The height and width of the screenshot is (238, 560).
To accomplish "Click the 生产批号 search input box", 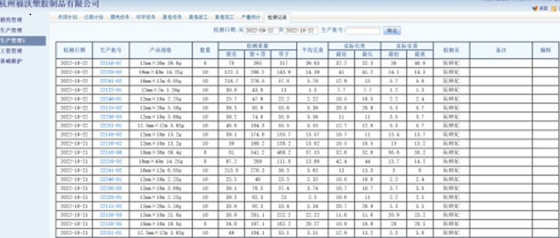I will point(363,31).
